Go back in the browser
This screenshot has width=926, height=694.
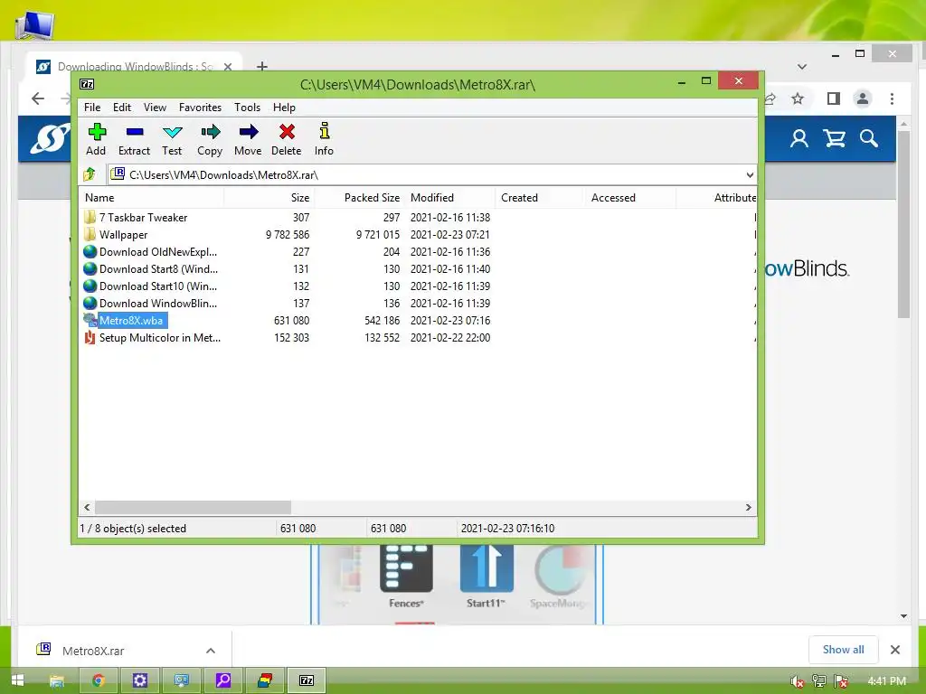pyautogui.click(x=38, y=98)
